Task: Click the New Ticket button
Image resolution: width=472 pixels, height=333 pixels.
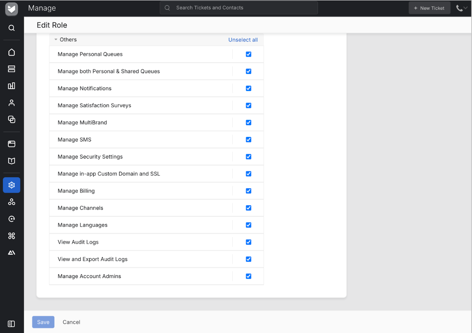Action: (429, 8)
